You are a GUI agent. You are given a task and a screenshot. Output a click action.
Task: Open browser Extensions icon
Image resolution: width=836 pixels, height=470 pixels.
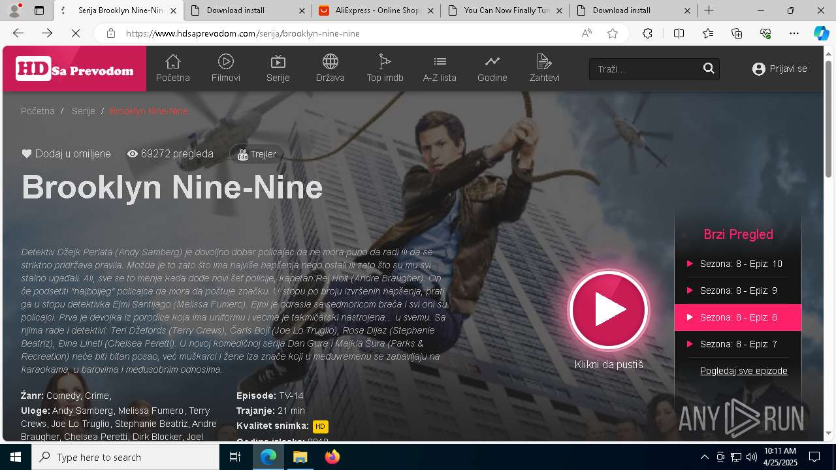(x=647, y=33)
